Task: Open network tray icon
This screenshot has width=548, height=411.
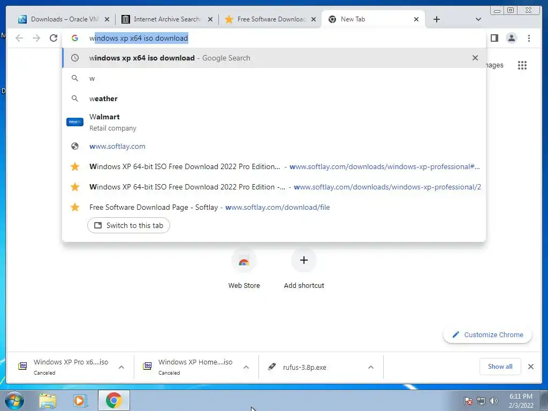Action: tap(481, 401)
